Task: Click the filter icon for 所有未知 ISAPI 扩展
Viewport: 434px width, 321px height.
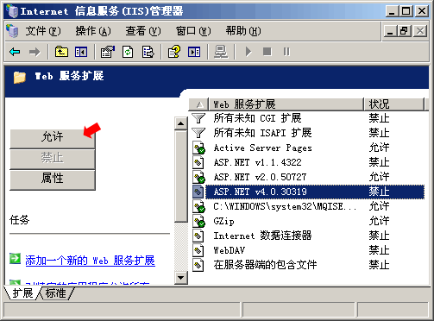Action: coord(198,133)
